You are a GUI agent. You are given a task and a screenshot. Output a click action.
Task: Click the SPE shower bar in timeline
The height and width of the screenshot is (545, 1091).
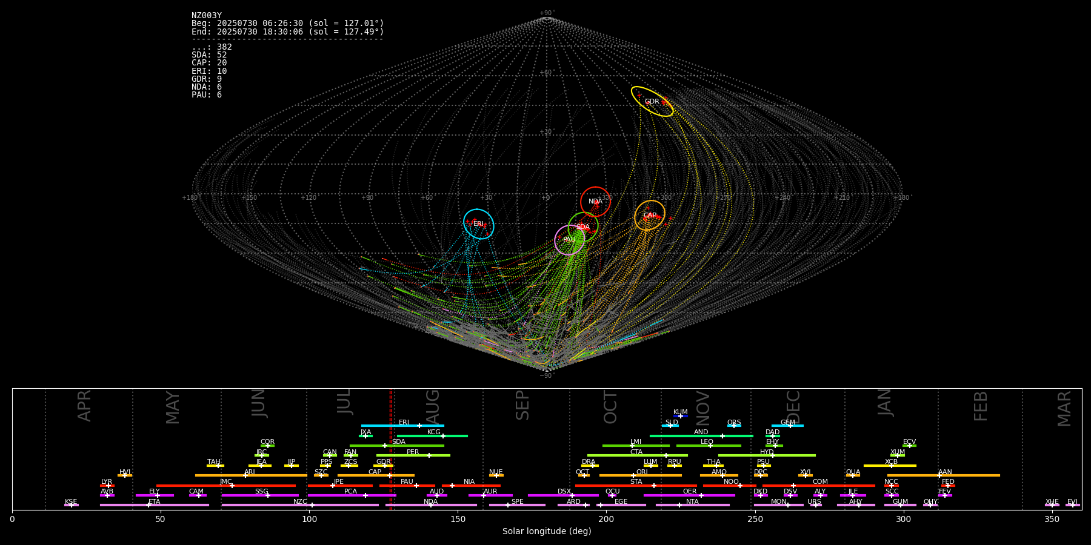tap(517, 505)
